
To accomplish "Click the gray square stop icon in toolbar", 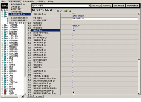I will [58, 11].
